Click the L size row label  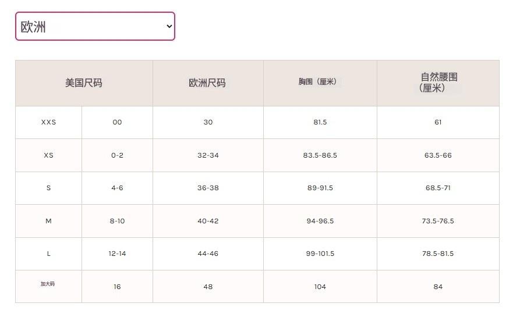48,254
